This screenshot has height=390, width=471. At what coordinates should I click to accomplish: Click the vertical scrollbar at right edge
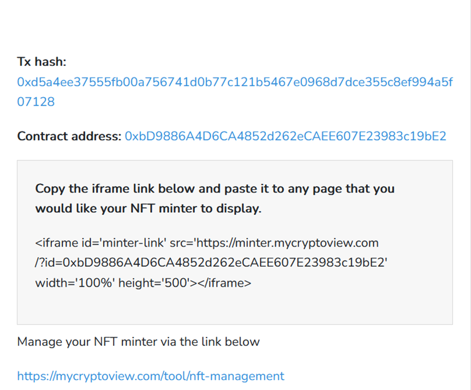click(x=468, y=195)
